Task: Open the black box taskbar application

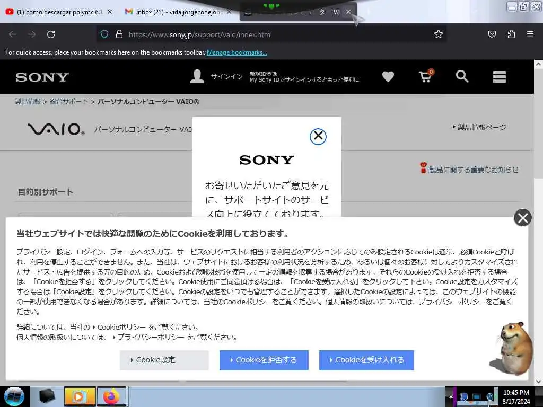Action: [47, 396]
